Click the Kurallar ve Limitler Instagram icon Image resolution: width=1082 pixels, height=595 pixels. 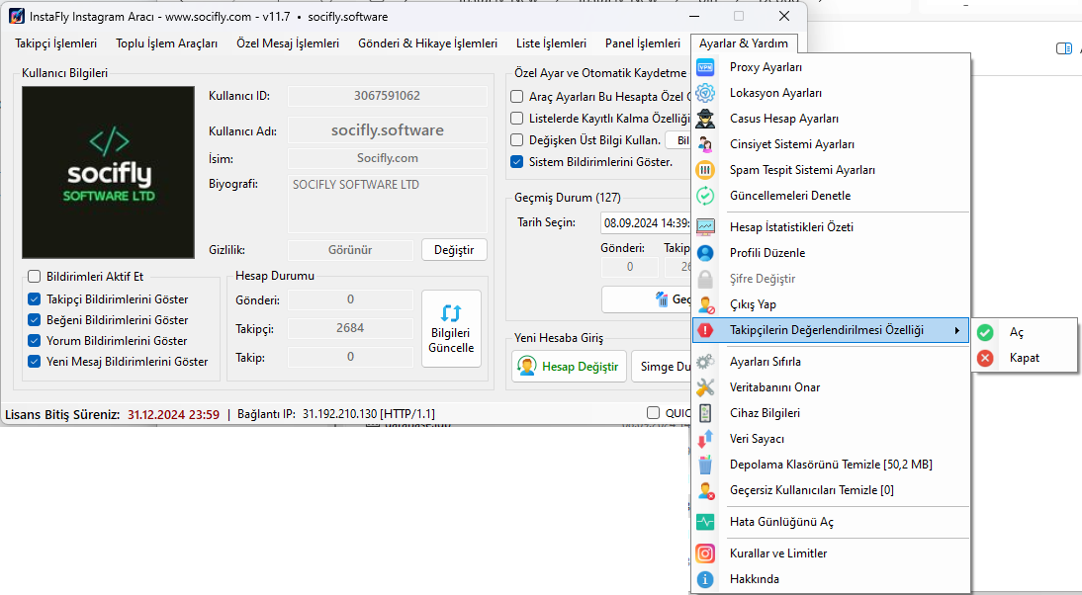pyautogui.click(x=705, y=553)
